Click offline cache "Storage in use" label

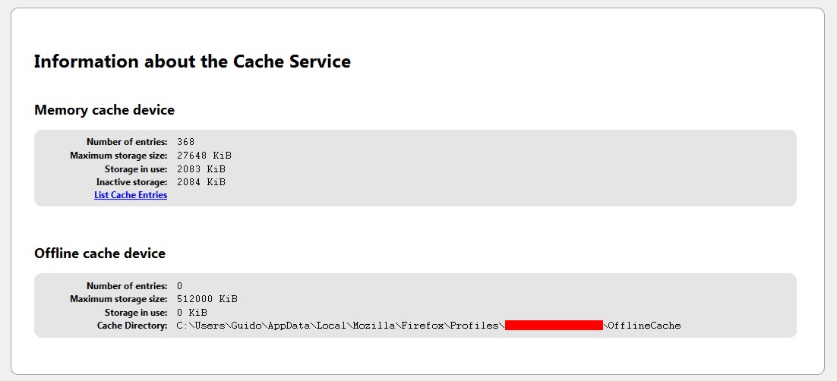pos(136,313)
